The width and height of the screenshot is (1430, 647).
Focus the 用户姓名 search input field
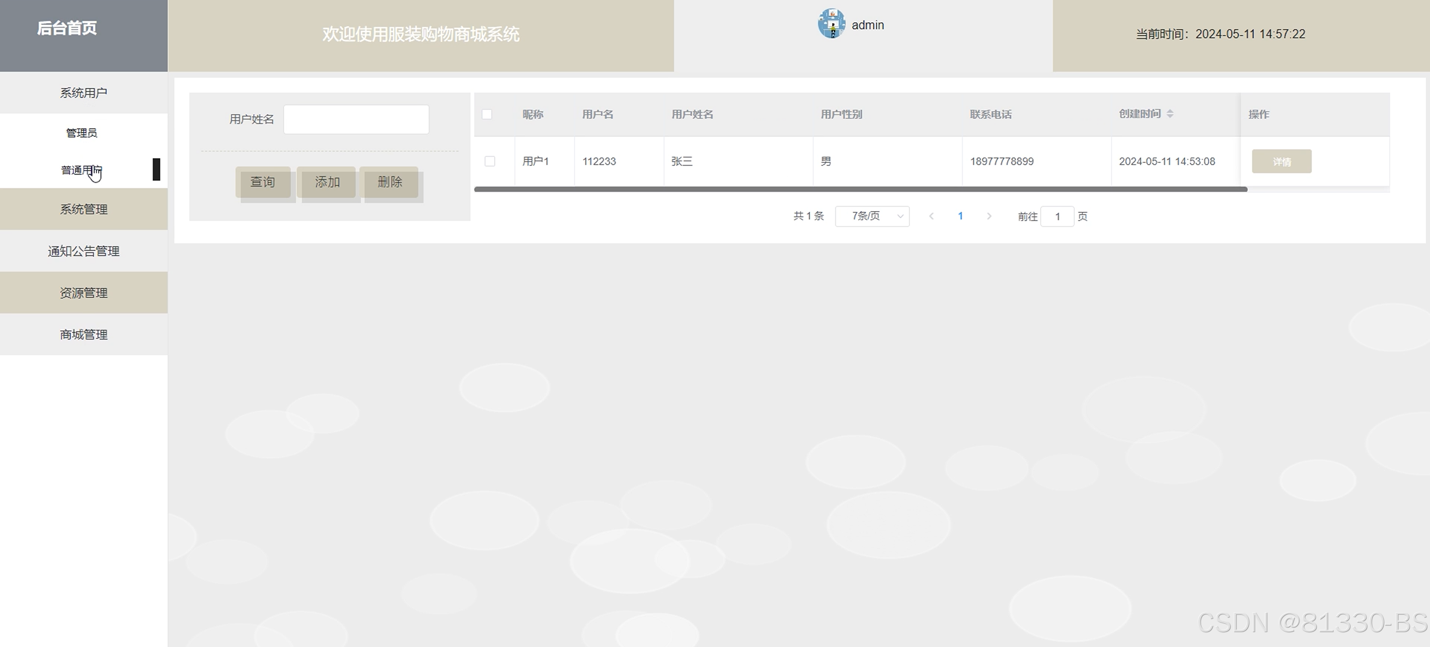pos(356,119)
